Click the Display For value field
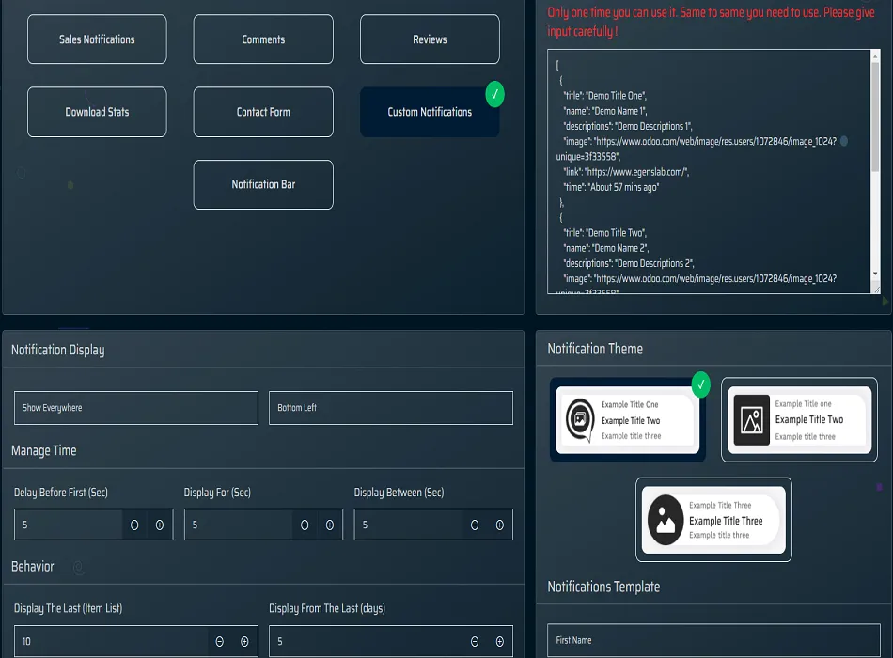The height and width of the screenshot is (658, 893). [x=238, y=525]
